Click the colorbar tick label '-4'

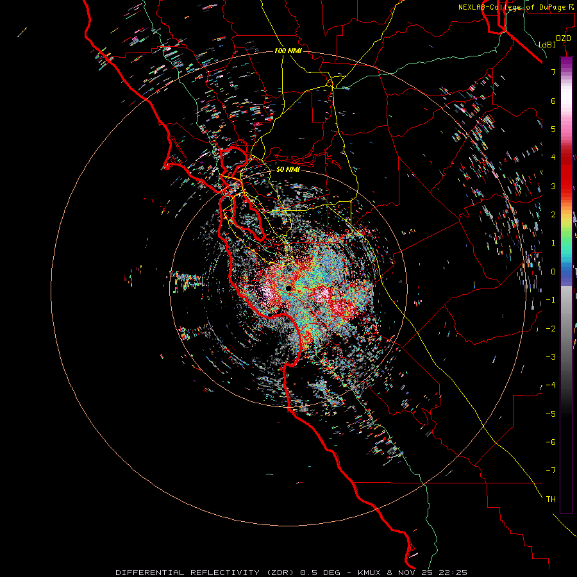tap(551, 385)
